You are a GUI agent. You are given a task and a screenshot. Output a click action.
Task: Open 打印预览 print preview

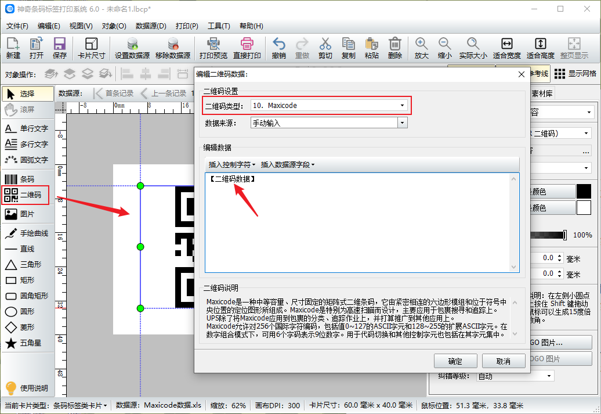point(213,48)
